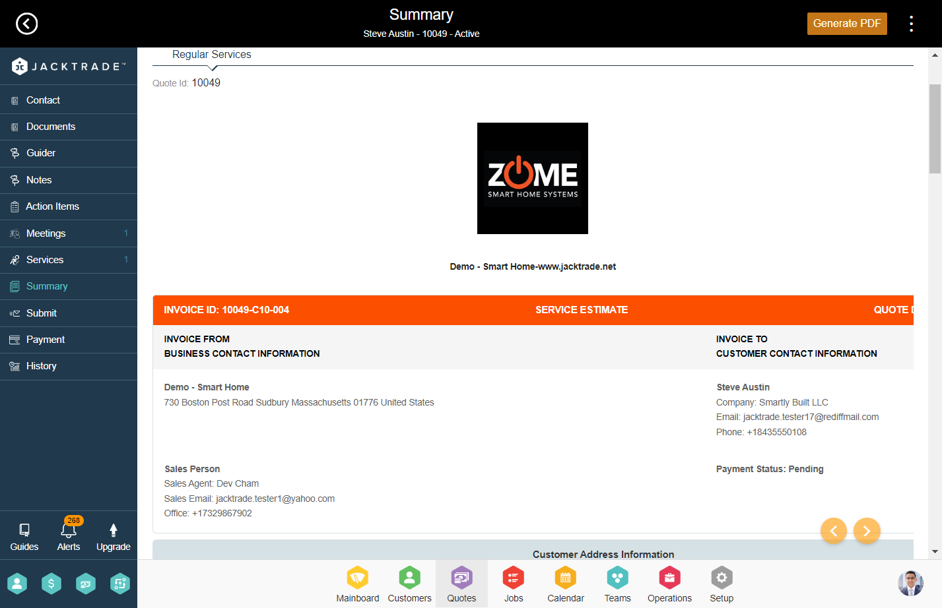Open Guides from the sidebar footer
The image size is (942, 608).
[24, 537]
